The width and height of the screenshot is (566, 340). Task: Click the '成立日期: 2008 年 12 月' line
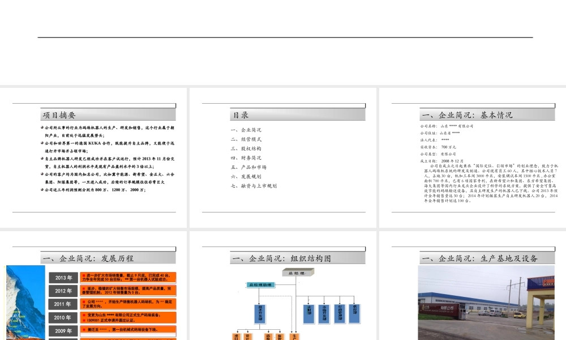(442, 161)
